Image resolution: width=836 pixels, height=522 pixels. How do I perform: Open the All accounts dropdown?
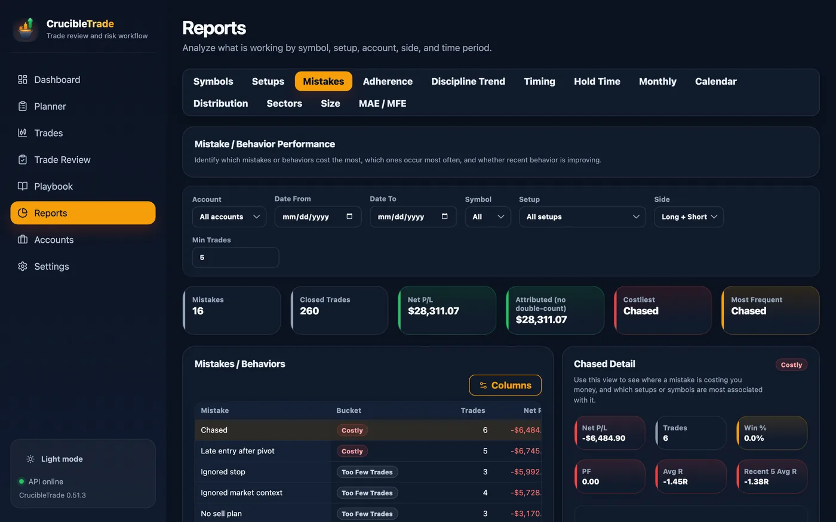pos(229,217)
